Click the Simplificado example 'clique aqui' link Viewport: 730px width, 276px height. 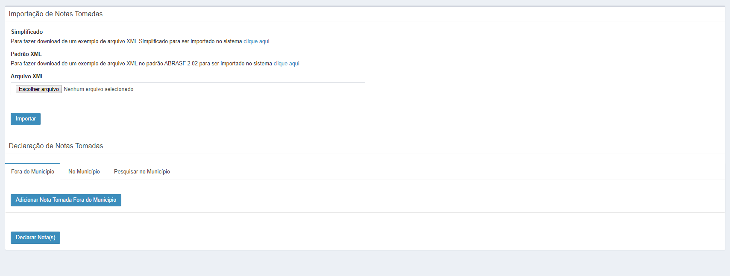click(256, 41)
